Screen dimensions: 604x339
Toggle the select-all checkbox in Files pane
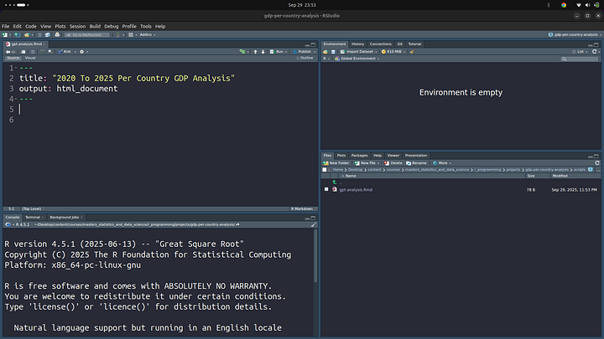coord(325,169)
